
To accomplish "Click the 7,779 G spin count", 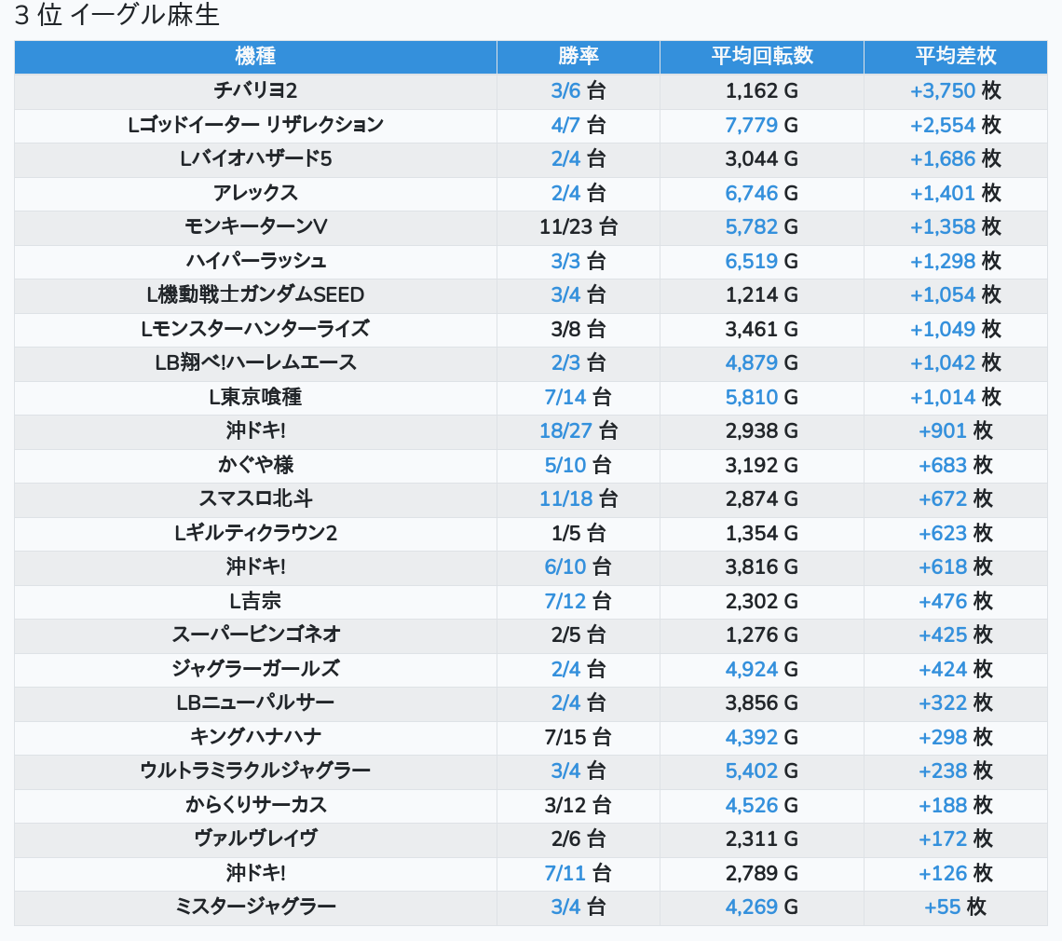I will 762,125.
